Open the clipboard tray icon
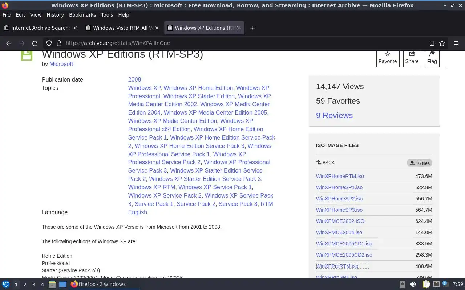Viewport: 465px width, 290px height. [x=426, y=284]
